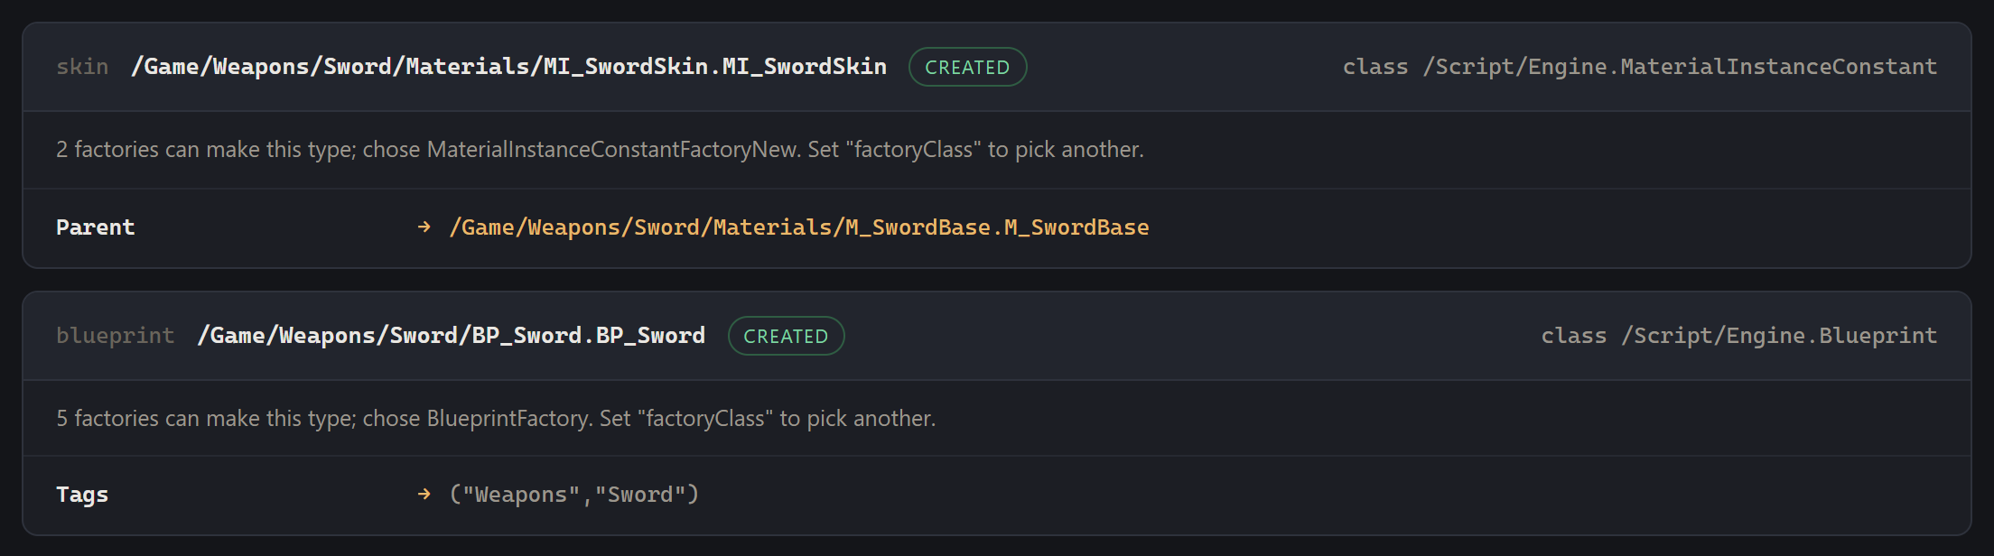Click the Tags property name
The image size is (1994, 556).
pyautogui.click(x=82, y=495)
